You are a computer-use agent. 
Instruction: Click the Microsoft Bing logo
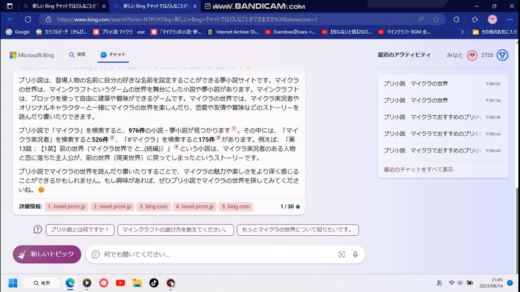coord(32,55)
